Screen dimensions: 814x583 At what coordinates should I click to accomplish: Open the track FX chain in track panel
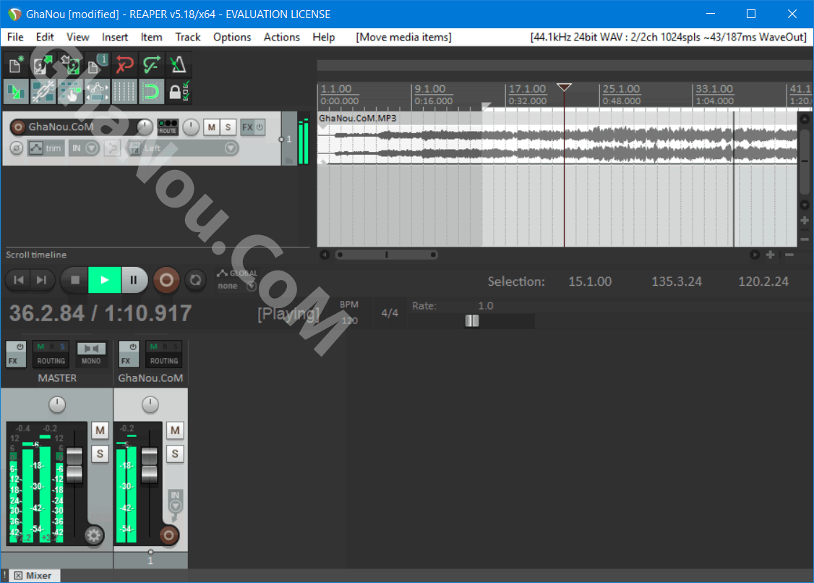point(247,127)
